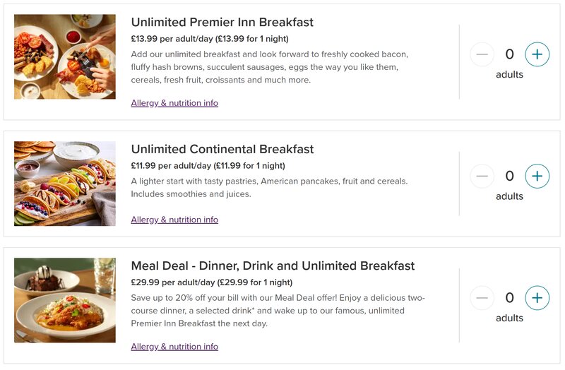Add an adult to the Meal Deal
This screenshot has height=370, width=565.
click(537, 298)
